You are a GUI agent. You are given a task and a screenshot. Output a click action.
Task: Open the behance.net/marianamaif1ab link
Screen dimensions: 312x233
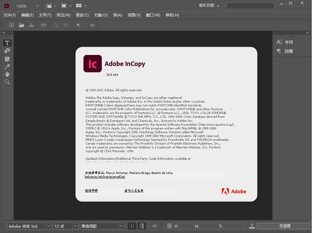point(104,176)
